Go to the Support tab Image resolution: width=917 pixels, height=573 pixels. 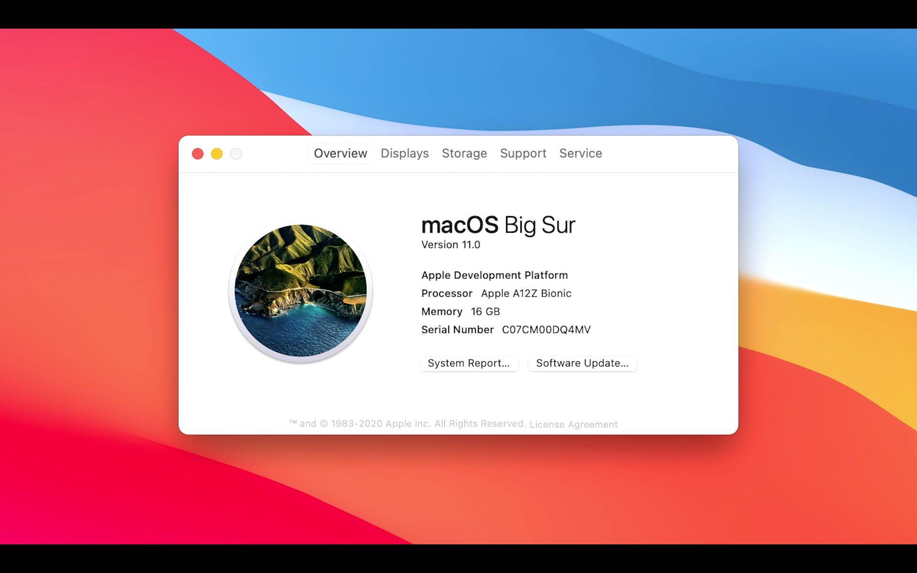coord(523,153)
